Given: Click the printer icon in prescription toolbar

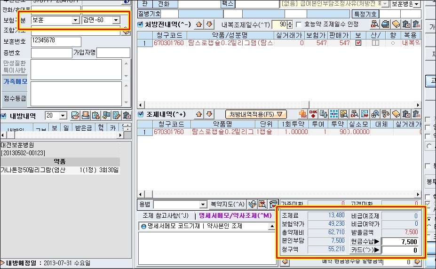Looking at the screenshot, I should tap(385, 24).
